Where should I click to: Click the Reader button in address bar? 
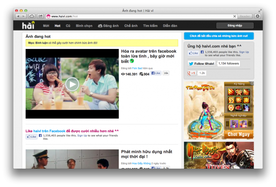245,16
